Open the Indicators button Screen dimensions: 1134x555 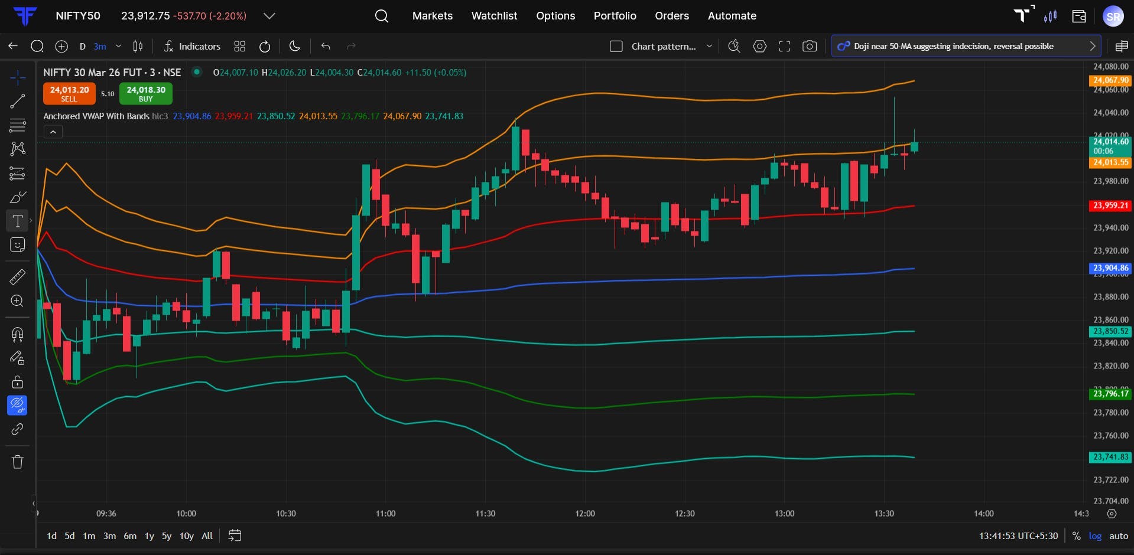pos(192,46)
